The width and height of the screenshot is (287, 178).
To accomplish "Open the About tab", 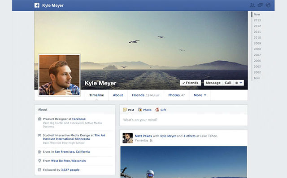I will point(117,95).
